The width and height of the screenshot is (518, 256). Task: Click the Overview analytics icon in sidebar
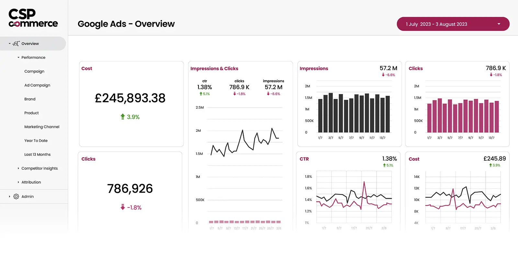16,44
